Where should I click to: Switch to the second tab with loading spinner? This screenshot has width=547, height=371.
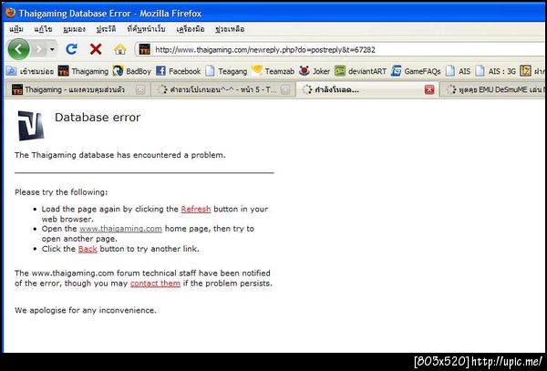coord(223,89)
